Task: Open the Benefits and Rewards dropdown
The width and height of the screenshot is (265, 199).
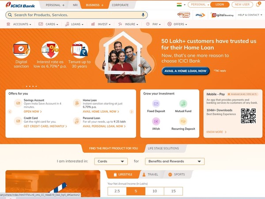Action: (175, 161)
